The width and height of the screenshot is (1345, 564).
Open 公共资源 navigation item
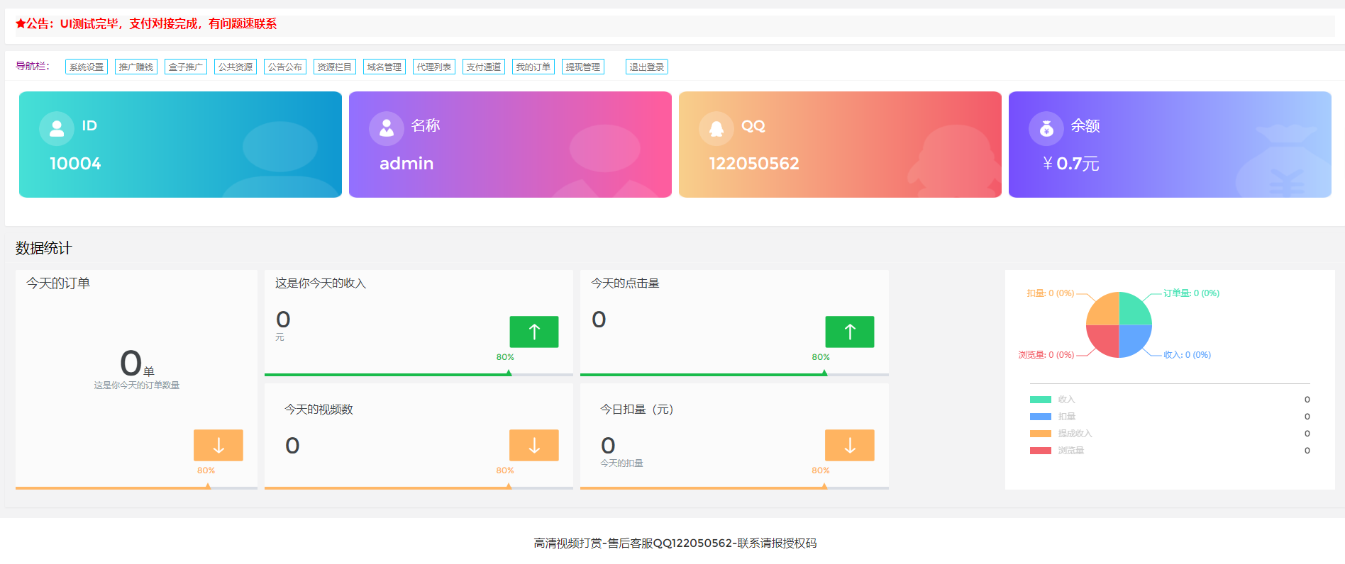(236, 67)
